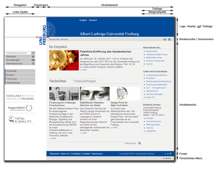216x173 pixels.
Task: Open Übersicht in the footer
Action: [x=54, y=154]
